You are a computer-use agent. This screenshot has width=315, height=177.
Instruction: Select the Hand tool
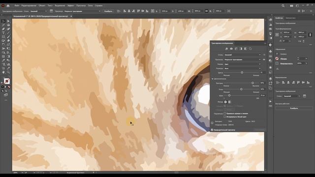(3, 72)
